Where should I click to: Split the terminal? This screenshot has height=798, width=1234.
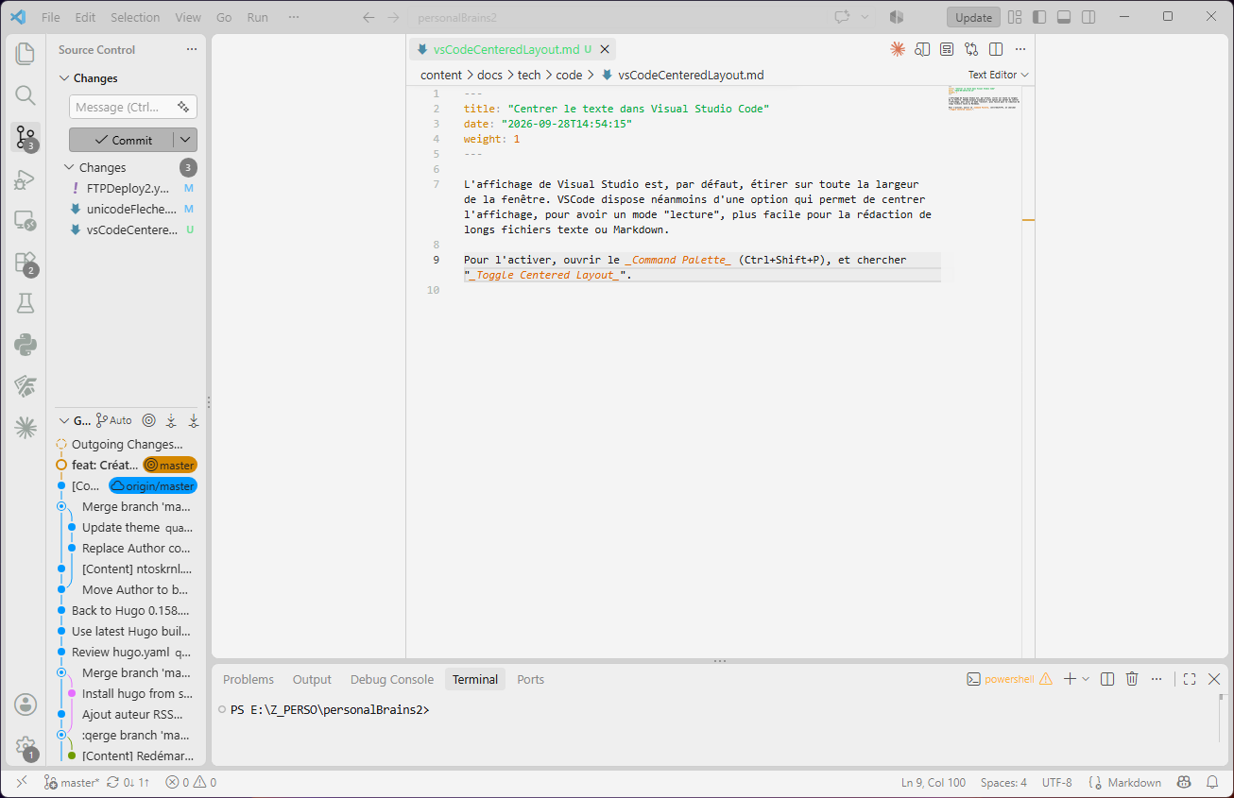tap(1107, 679)
